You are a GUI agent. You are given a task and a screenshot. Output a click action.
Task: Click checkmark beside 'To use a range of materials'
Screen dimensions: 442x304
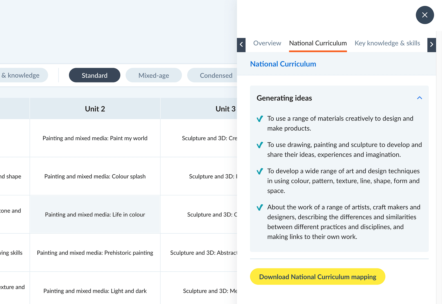point(260,119)
